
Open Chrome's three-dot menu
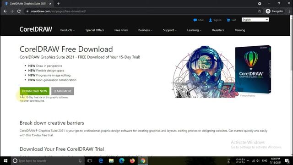(x=289, y=11)
